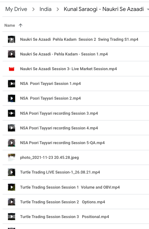149x229 pixels.
Task: Click the video icon for NSA Poori Tayyari Session 2
Action: tap(12, 98)
